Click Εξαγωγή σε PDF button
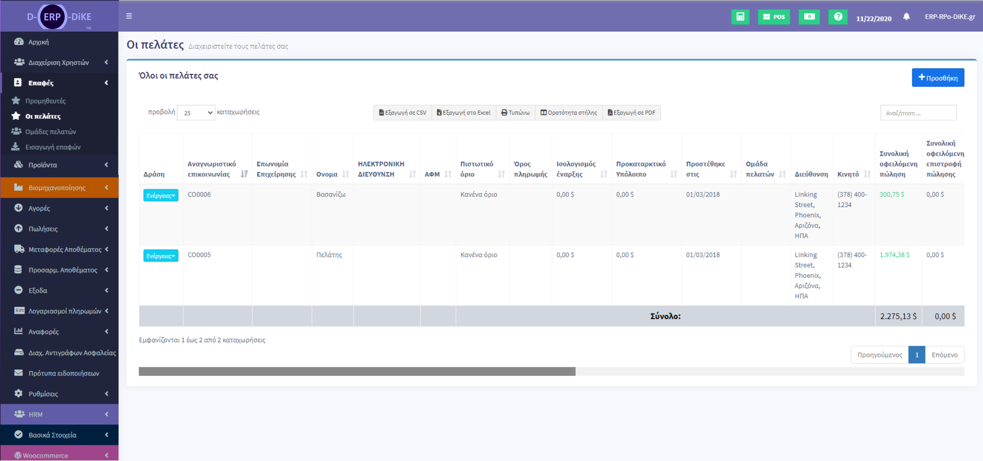The image size is (983, 461). pos(631,113)
